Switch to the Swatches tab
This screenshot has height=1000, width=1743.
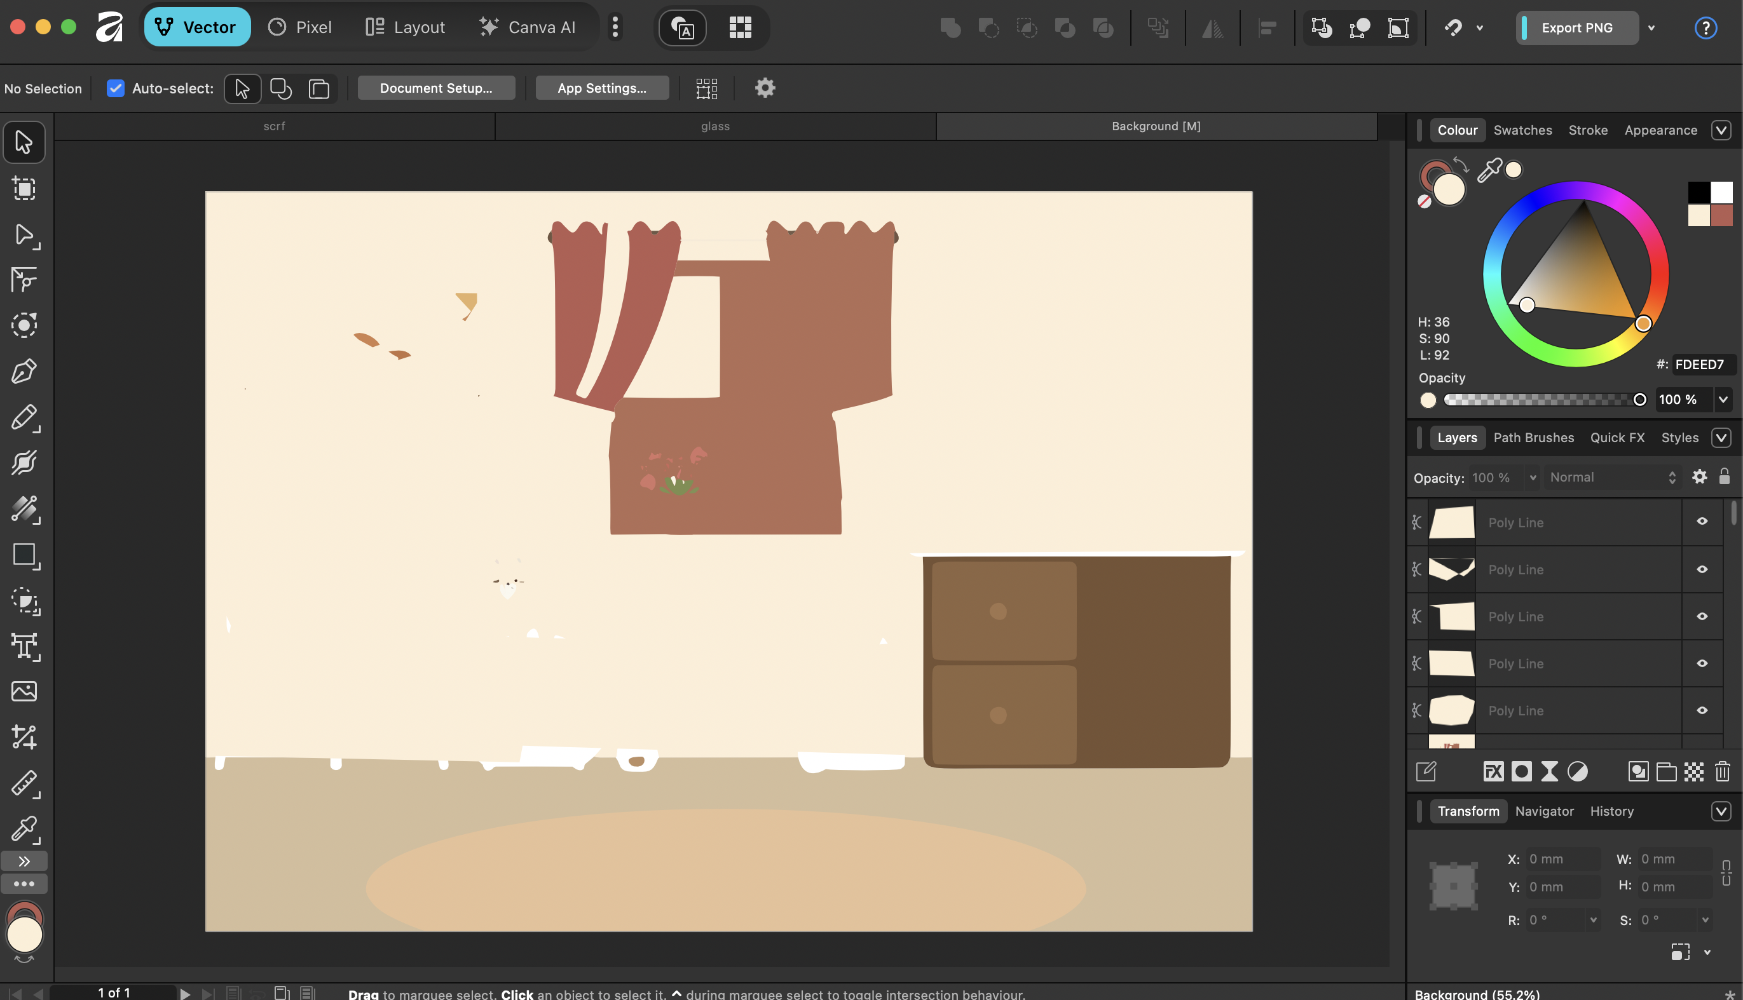[1522, 130]
